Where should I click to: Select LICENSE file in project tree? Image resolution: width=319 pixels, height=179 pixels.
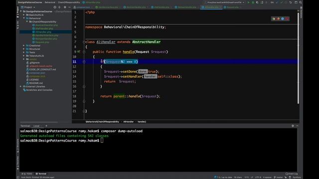coord(34,80)
